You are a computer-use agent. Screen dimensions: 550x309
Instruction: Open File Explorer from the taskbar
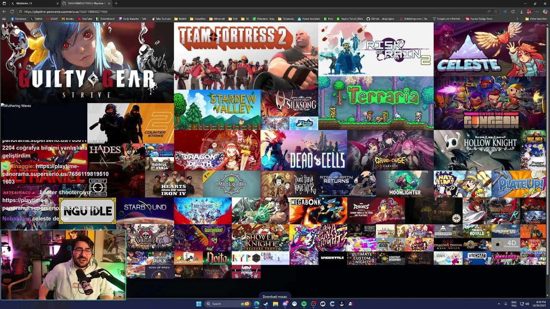point(275,304)
